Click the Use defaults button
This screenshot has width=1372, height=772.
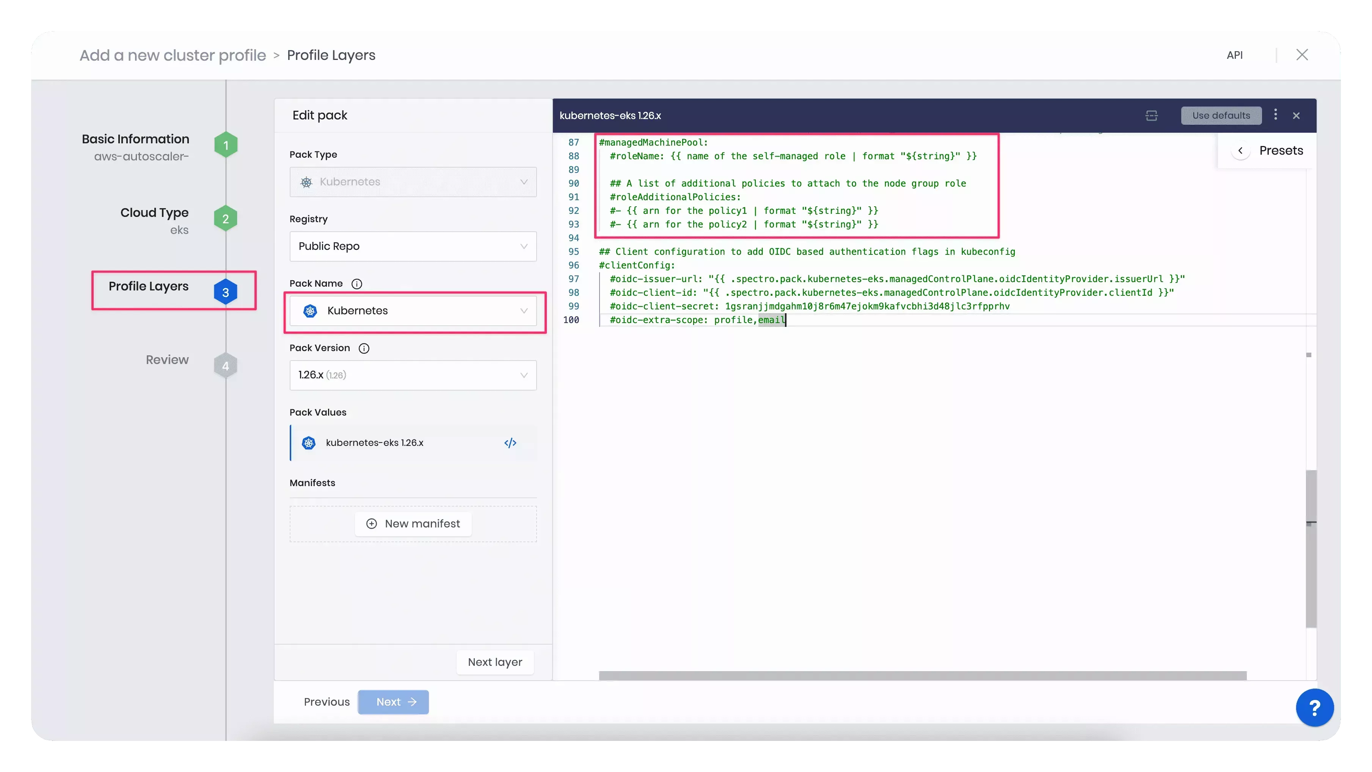point(1221,116)
